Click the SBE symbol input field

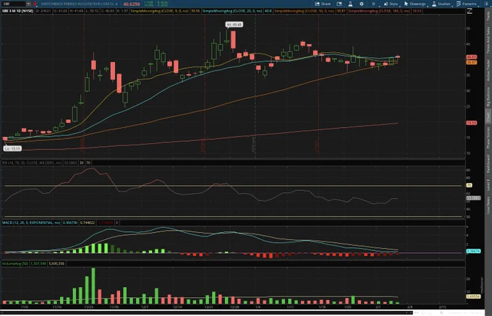(x=13, y=4)
